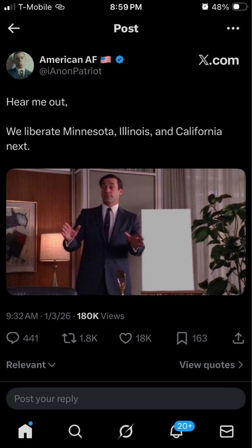The height and width of the screenshot is (448, 252).
Task: Open the American AF profile avatar
Action: point(20,66)
